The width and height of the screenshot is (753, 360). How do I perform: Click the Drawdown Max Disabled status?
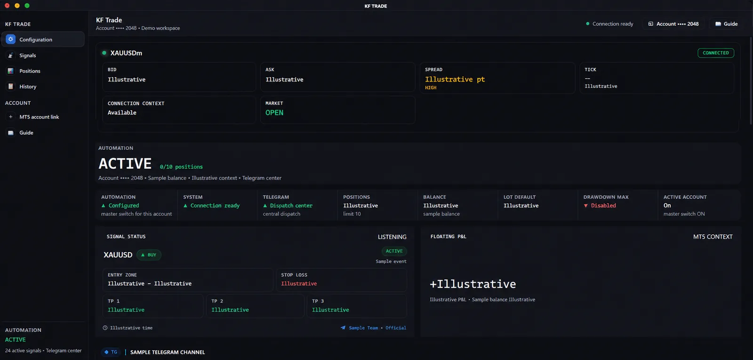(600, 206)
